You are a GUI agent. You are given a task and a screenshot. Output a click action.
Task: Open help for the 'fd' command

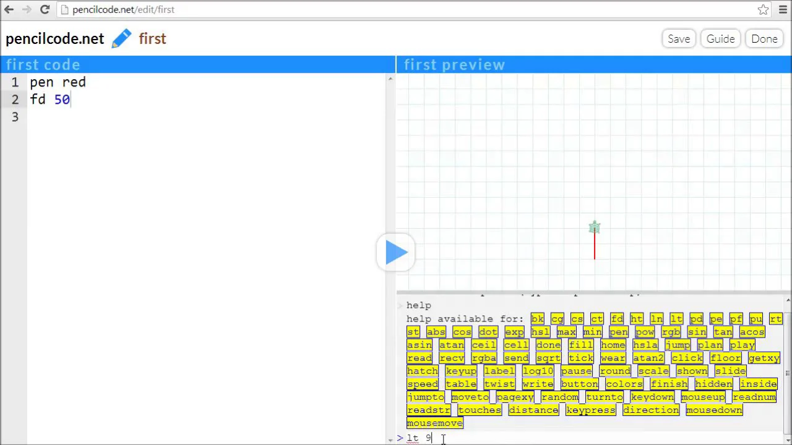pyautogui.click(x=617, y=319)
